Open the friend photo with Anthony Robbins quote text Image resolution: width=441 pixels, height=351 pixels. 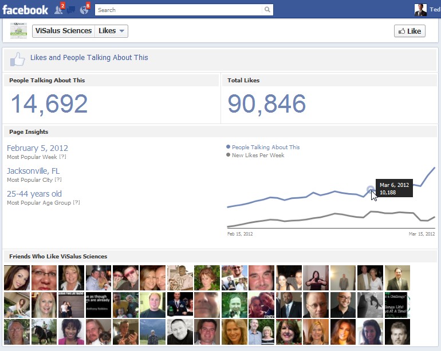pyautogui.click(x=99, y=305)
